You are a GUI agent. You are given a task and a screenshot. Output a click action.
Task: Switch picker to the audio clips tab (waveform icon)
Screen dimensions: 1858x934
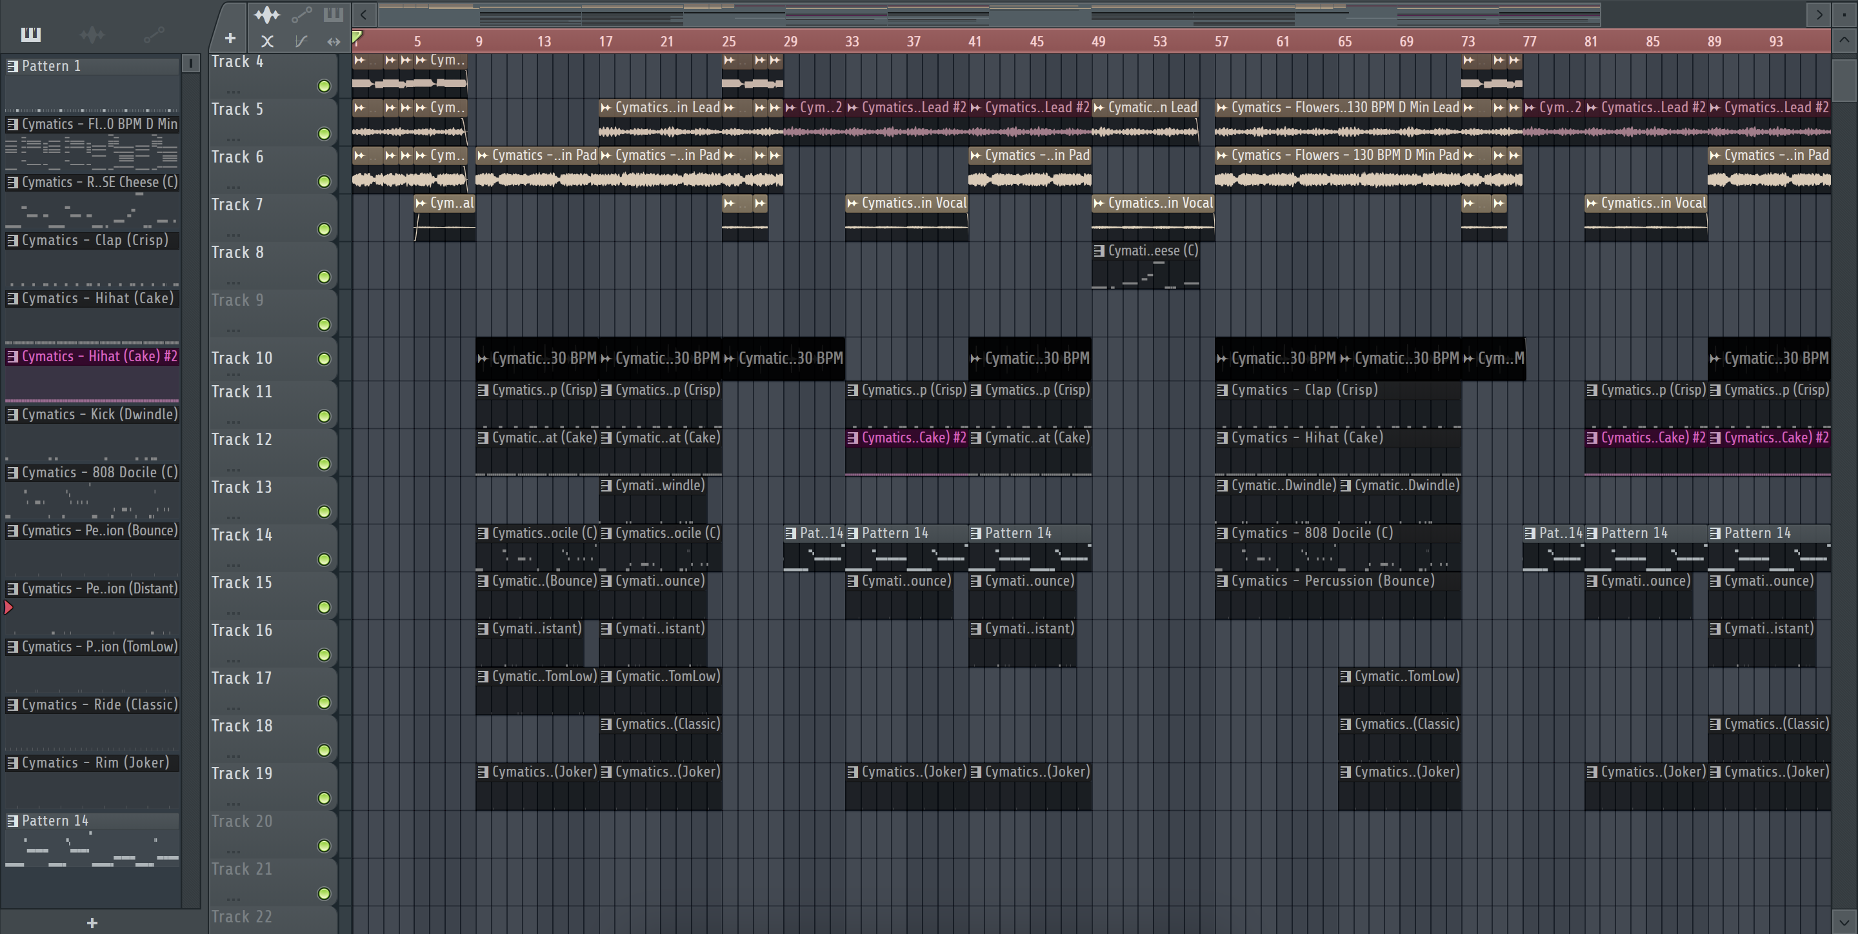pyautogui.click(x=92, y=34)
